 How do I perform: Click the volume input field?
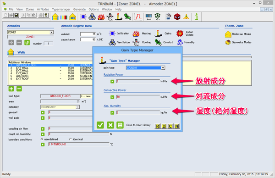click(x=88, y=34)
